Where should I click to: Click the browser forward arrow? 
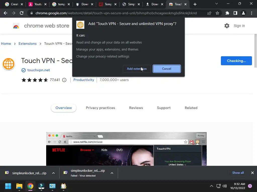(14, 13)
